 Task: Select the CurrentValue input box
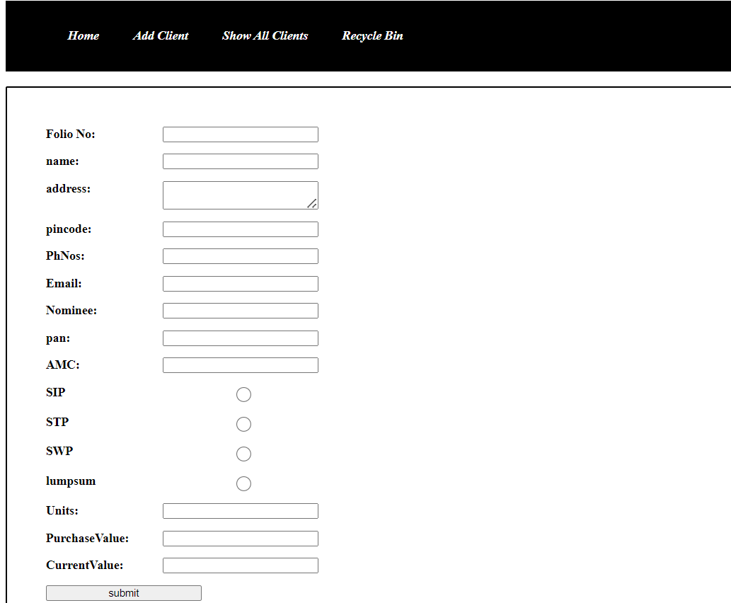[241, 565]
